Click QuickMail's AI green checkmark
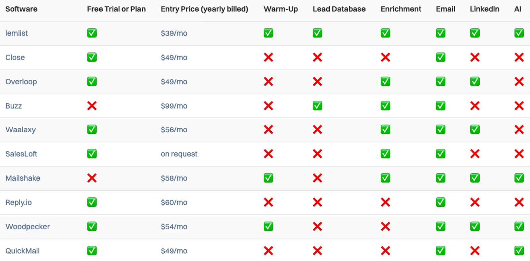 click(x=519, y=251)
